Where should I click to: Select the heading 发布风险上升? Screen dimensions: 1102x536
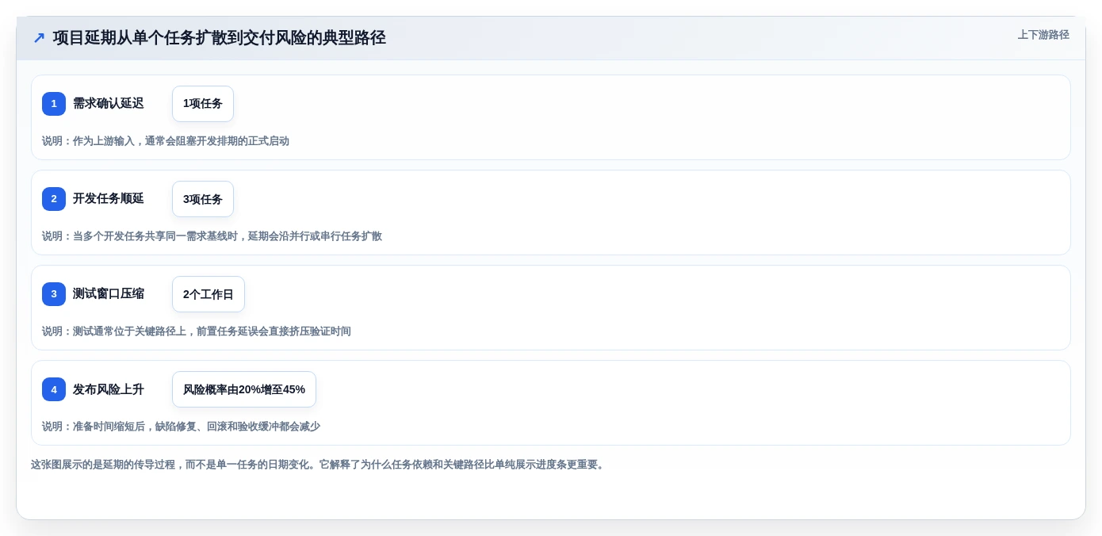pos(109,389)
